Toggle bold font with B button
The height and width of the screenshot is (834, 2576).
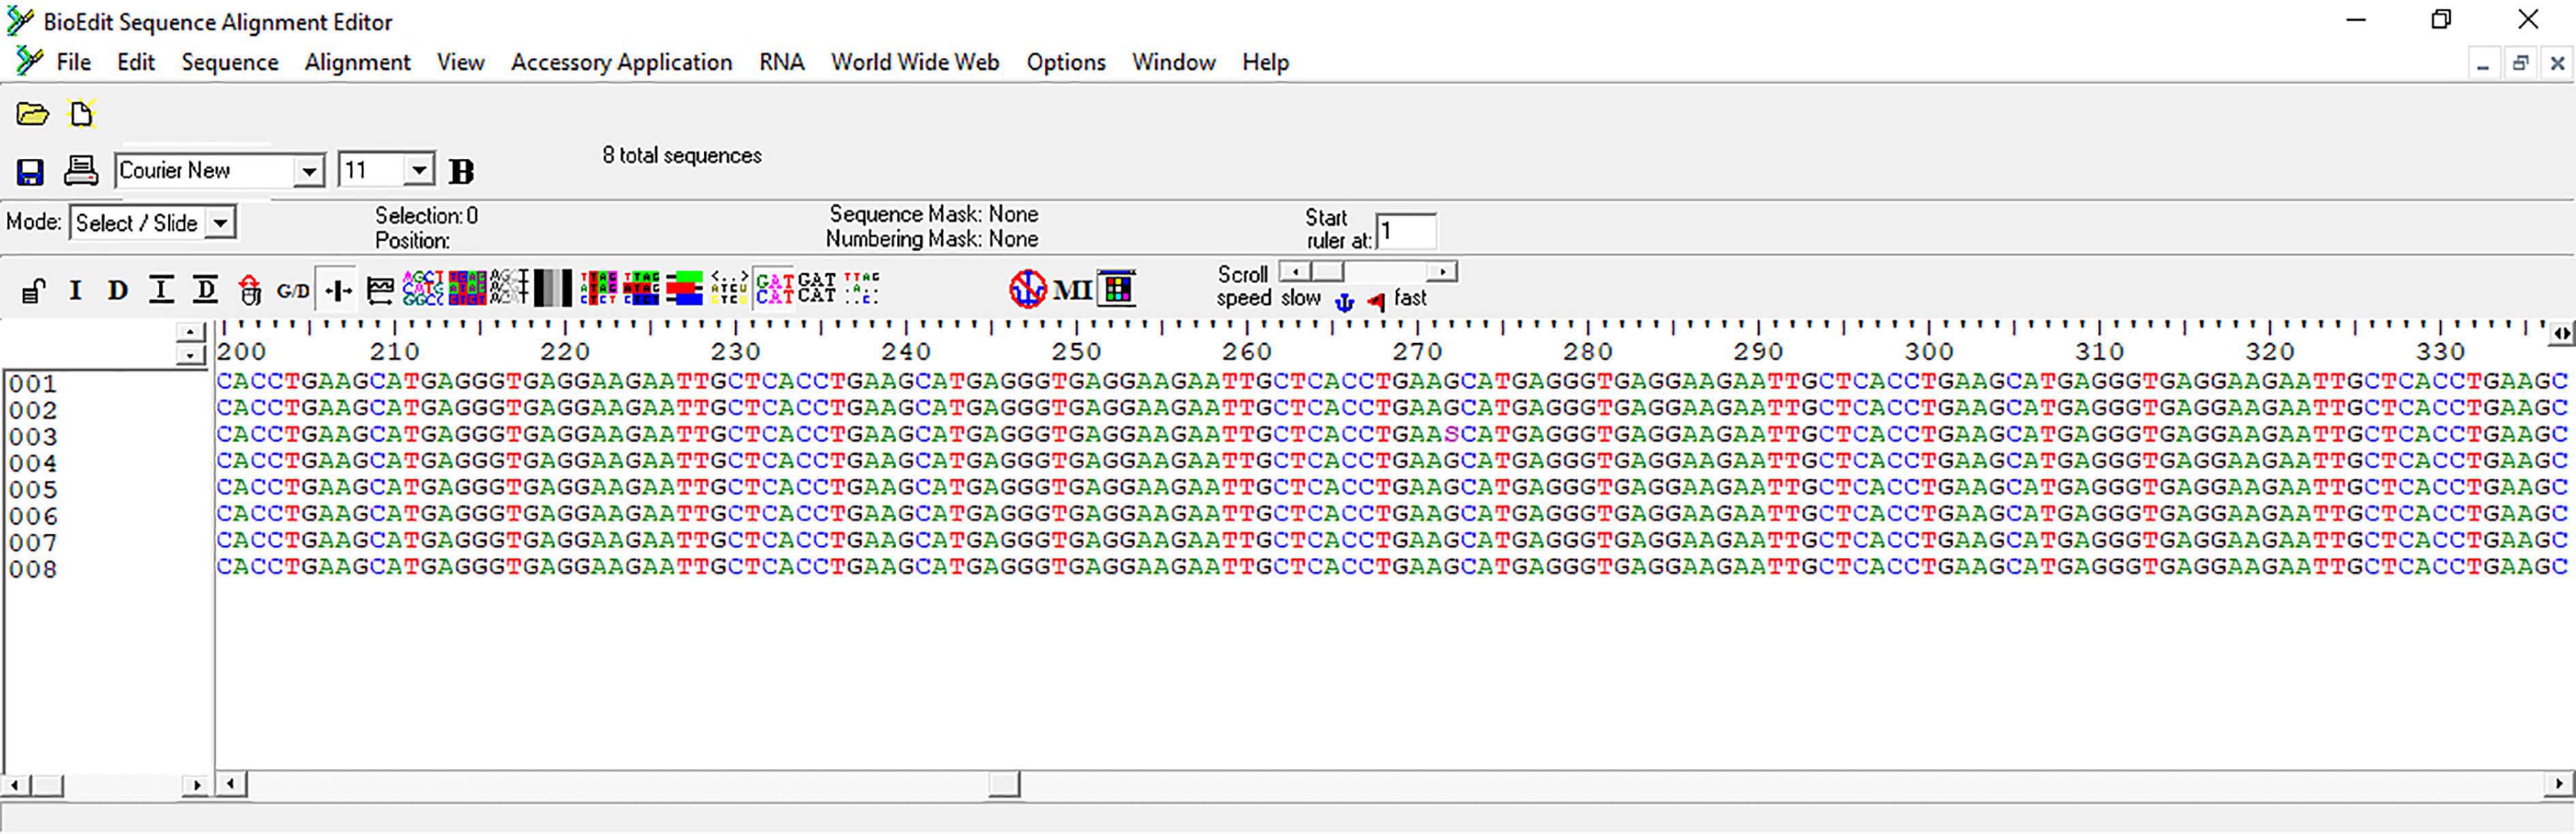461,172
